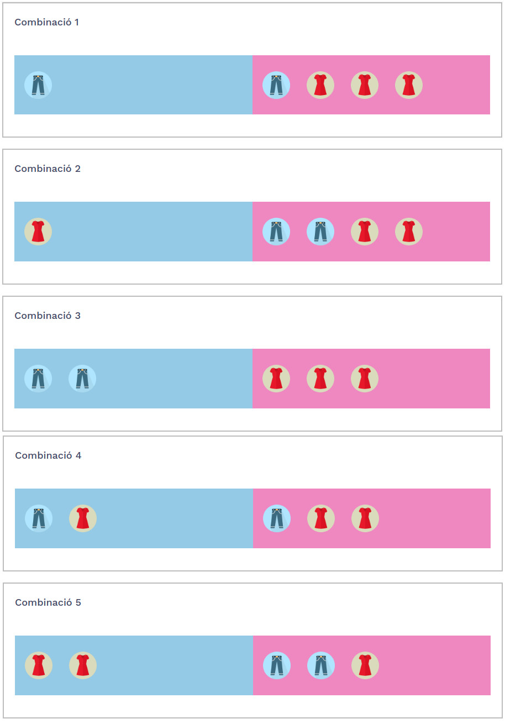
Task: Select the jeans in Combinació 1's pink area
Action: [276, 85]
